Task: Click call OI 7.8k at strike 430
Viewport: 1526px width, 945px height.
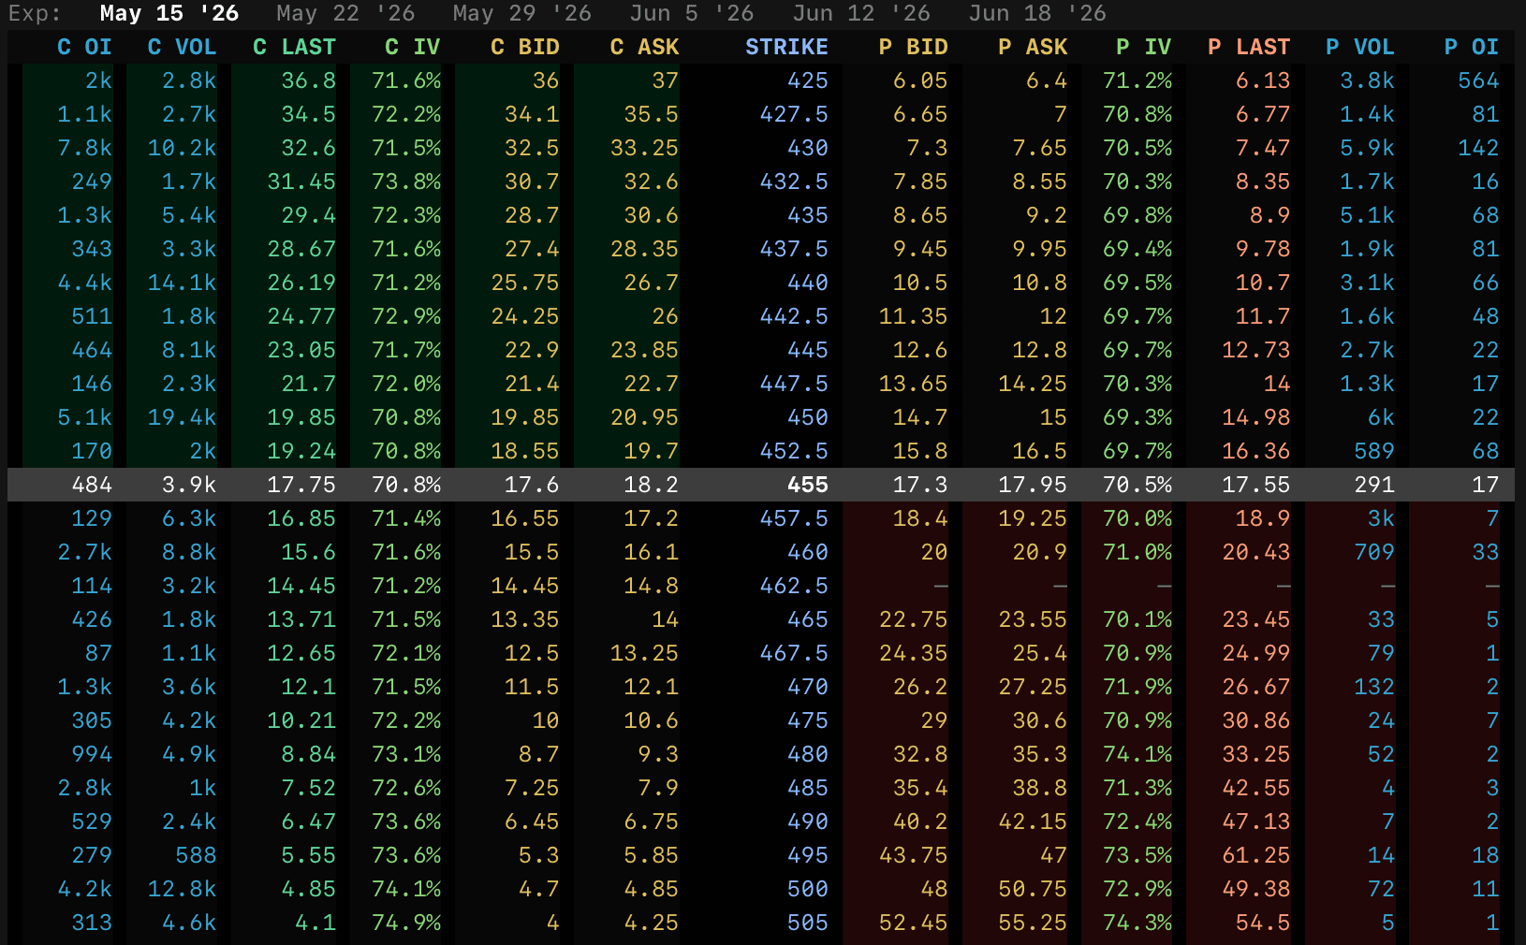Action: point(84,148)
